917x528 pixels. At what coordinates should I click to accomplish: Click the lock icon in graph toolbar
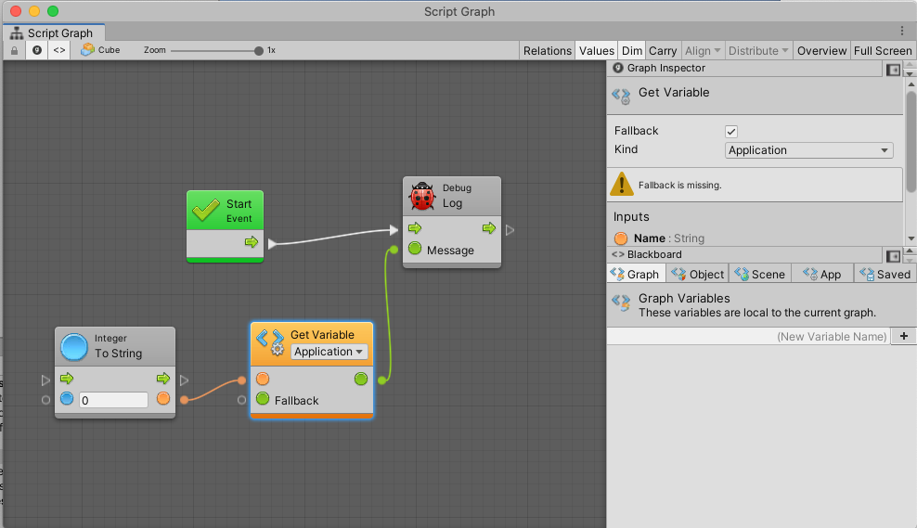(x=14, y=50)
